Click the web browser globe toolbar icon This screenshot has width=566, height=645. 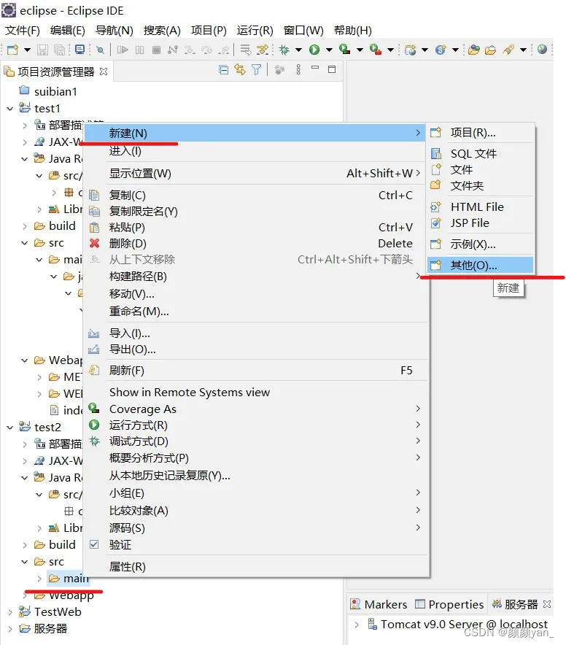pyautogui.click(x=542, y=50)
